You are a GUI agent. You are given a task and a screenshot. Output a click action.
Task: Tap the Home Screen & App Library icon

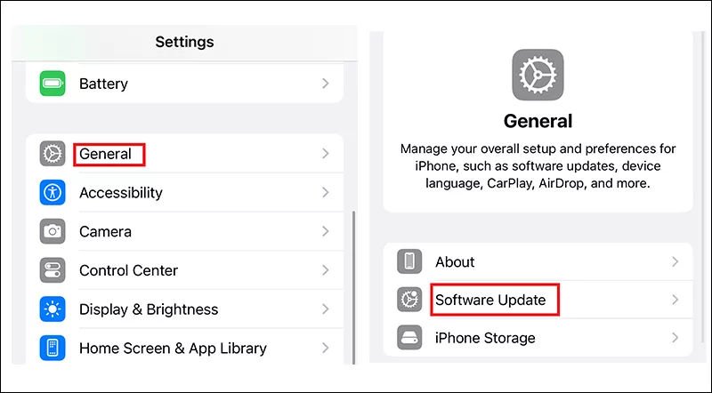[53, 349]
